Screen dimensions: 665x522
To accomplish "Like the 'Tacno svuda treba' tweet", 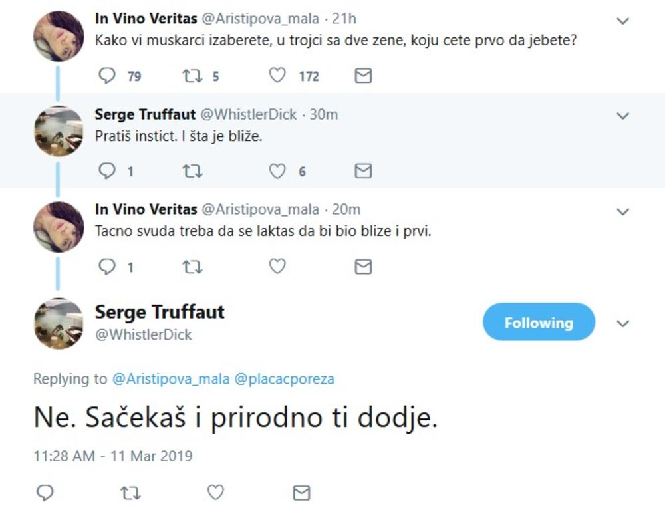I will tap(277, 267).
